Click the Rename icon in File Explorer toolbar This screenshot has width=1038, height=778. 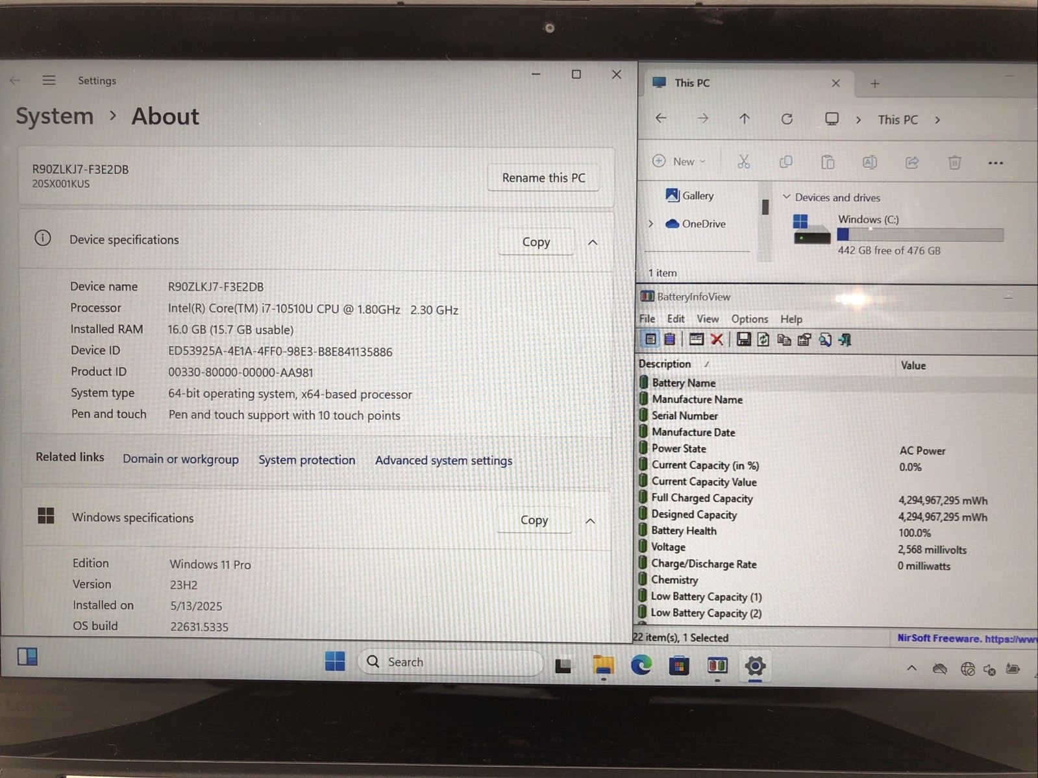tap(870, 162)
